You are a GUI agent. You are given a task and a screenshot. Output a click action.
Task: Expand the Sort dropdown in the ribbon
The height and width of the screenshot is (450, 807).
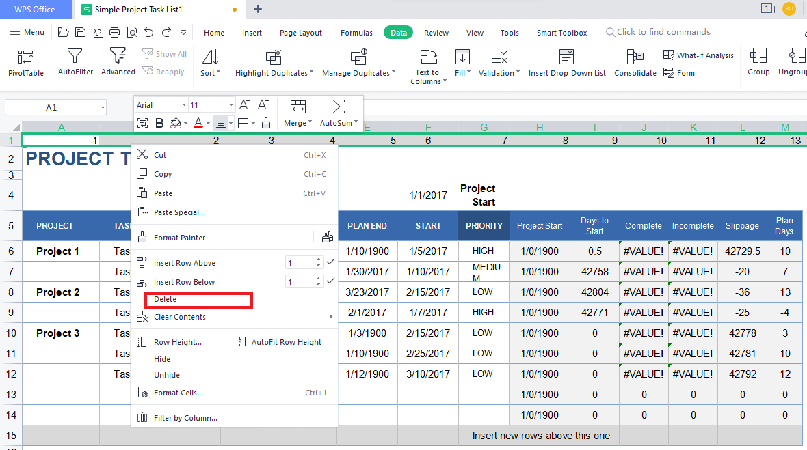pyautogui.click(x=210, y=73)
